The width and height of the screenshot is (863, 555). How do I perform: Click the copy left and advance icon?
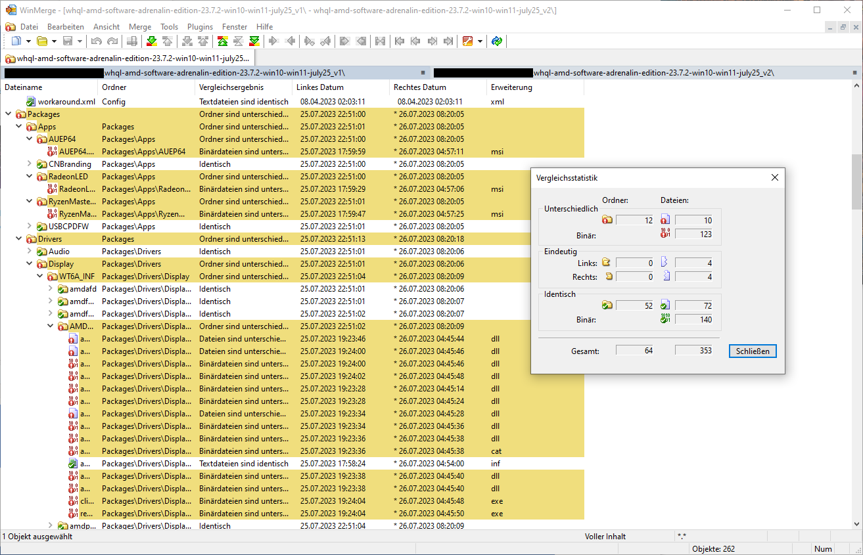[x=325, y=41]
